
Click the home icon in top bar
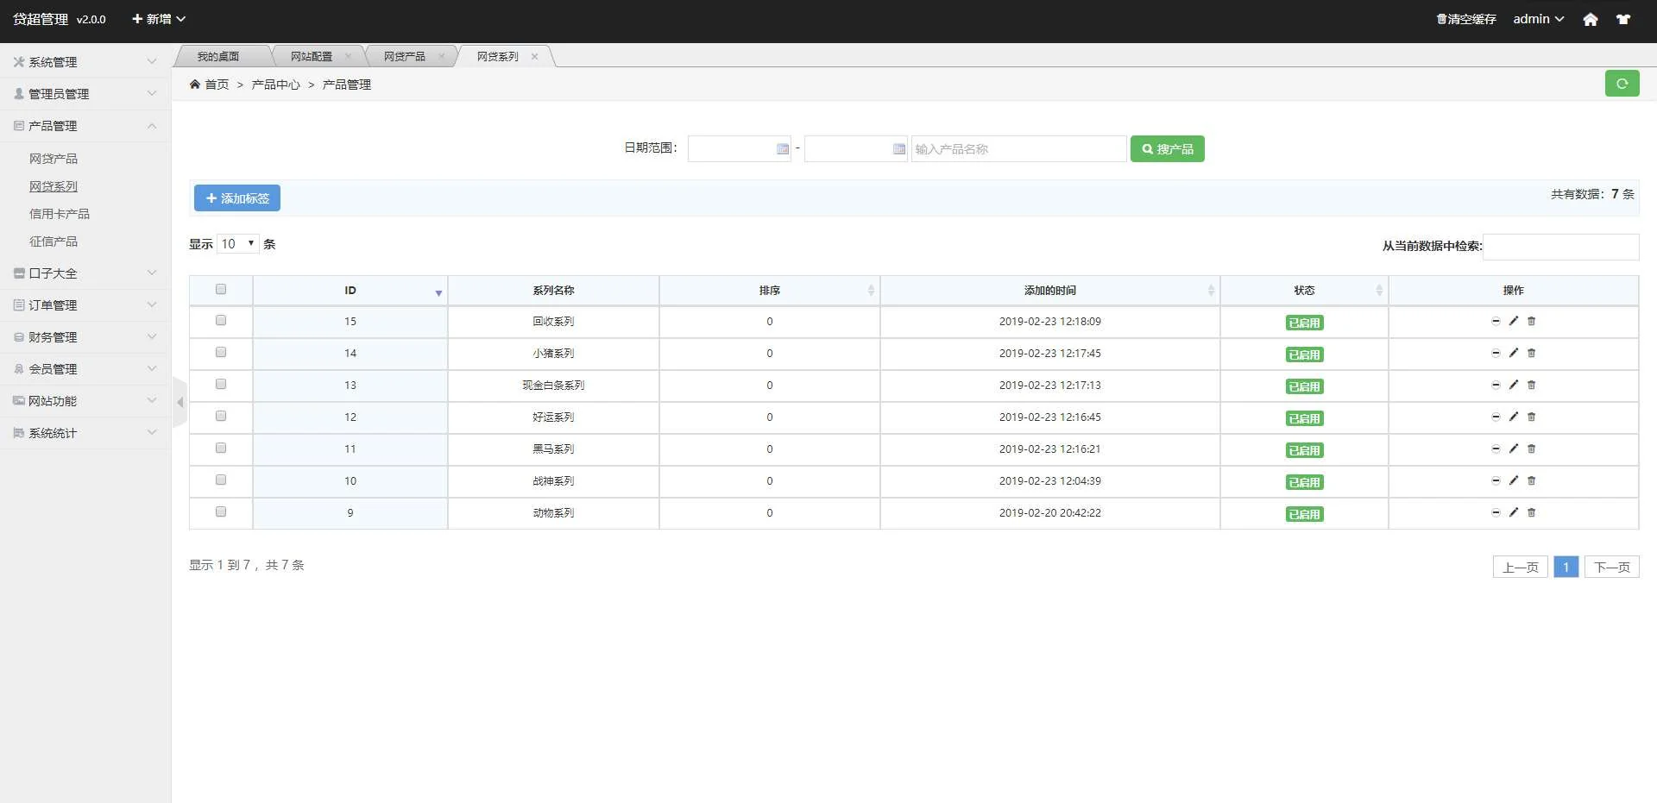(x=1590, y=19)
